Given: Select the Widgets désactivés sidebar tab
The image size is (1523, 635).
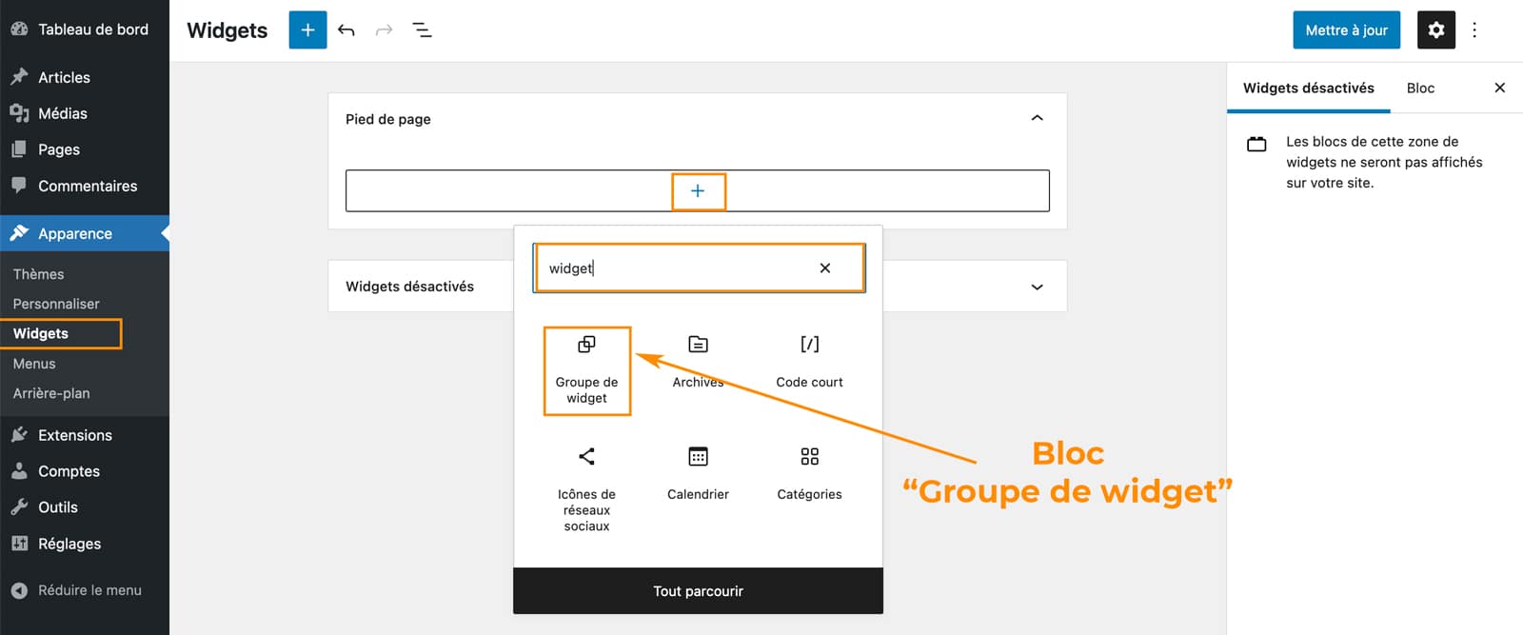Looking at the screenshot, I should pyautogui.click(x=1309, y=88).
